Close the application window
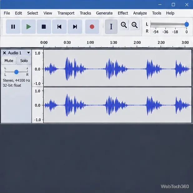Image resolution: width=193 pixels, height=193 pixels. pos(187,5)
